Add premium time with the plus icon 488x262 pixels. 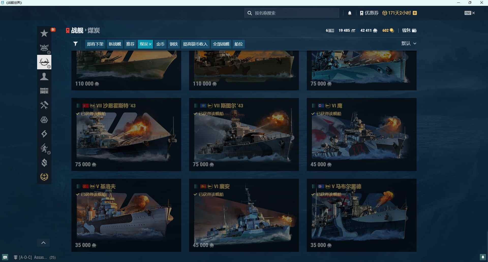[415, 13]
